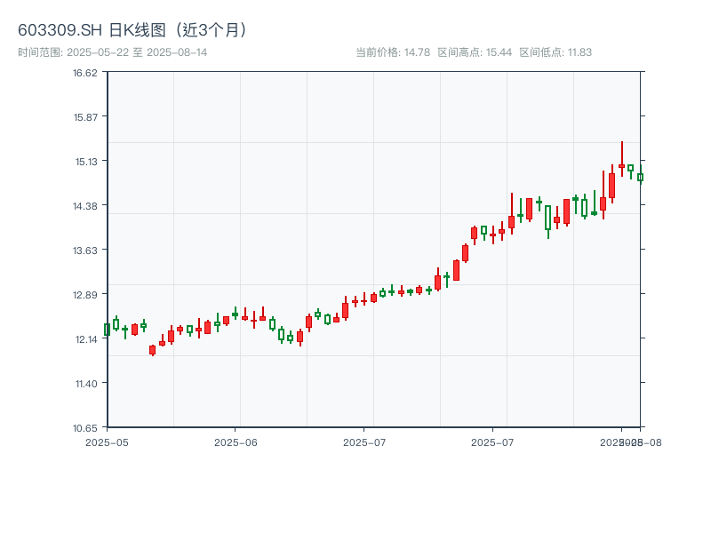This screenshot has height=533, width=711.
Task: Click the 时间范围 date range text
Action: [x=113, y=52]
